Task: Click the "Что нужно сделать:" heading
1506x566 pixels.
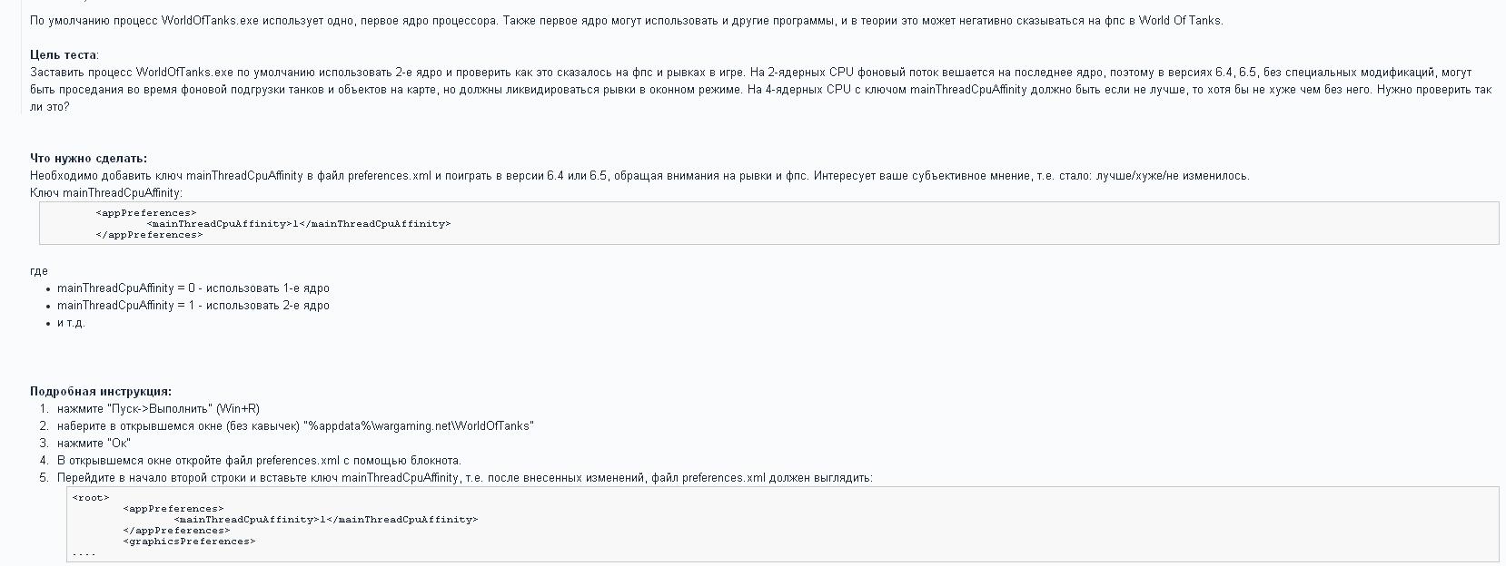Action: tap(88, 159)
